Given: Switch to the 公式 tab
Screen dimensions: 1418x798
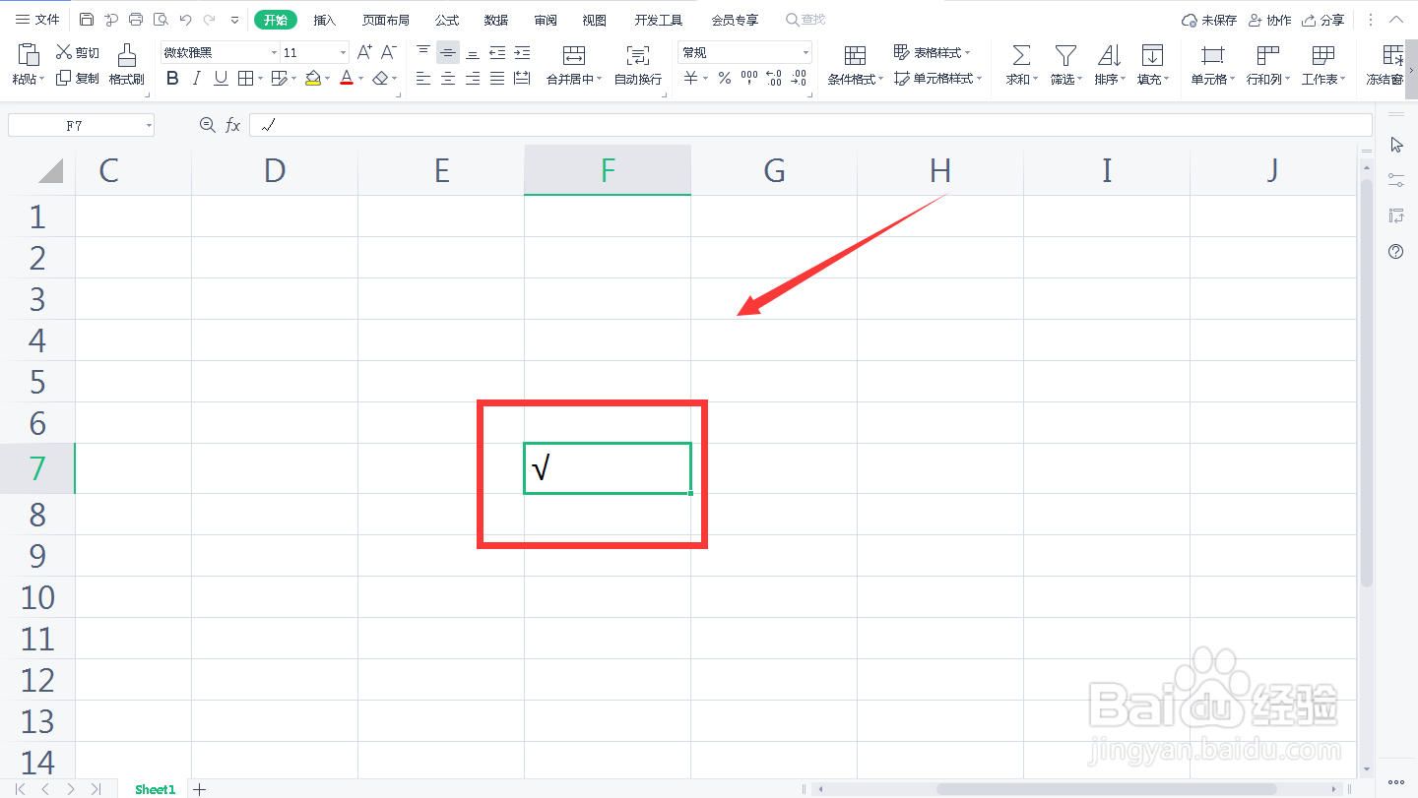Looking at the screenshot, I should [447, 20].
